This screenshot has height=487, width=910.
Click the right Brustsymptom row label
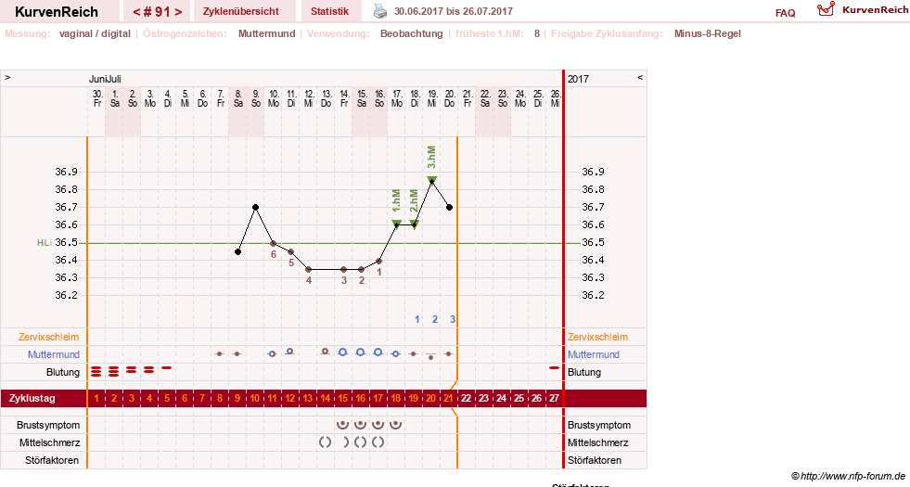coord(599,425)
